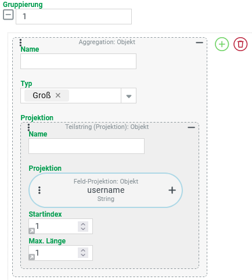Click the Gruppierung input field containing 1
The width and height of the screenshot is (252, 280).
pyautogui.click(x=74, y=16)
